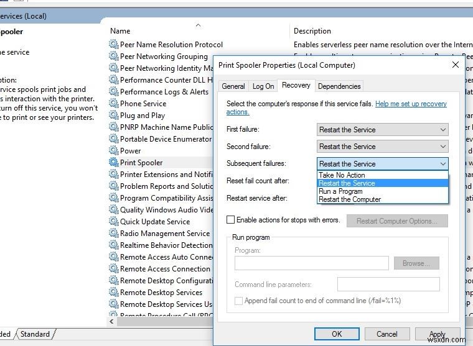Click the gear icon beside PNRP Machine Name
The height and width of the screenshot is (346, 473).
coord(113,127)
